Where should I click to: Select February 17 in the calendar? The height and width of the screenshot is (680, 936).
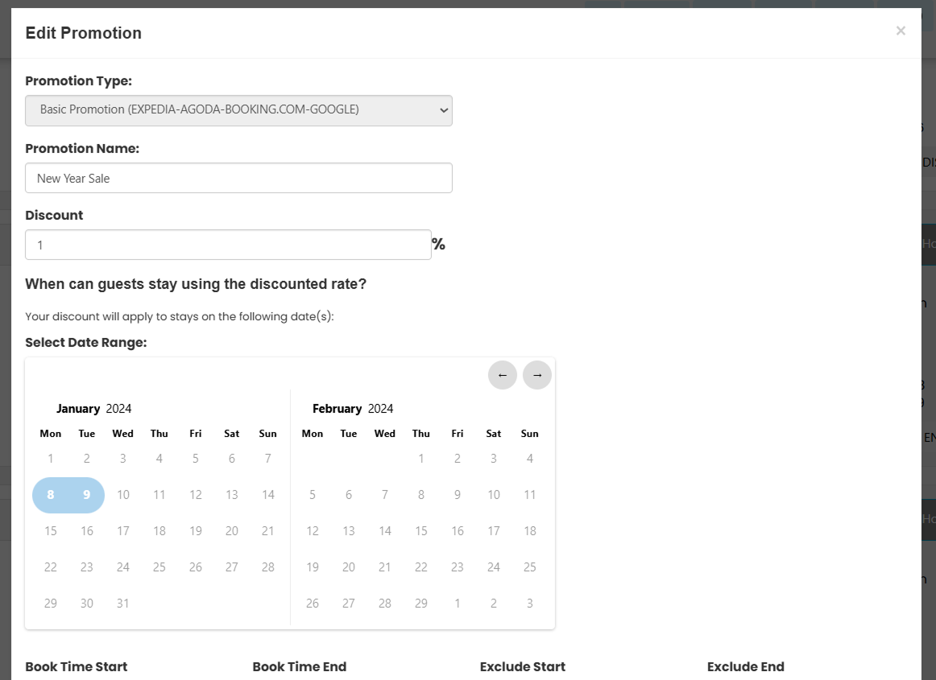(494, 531)
